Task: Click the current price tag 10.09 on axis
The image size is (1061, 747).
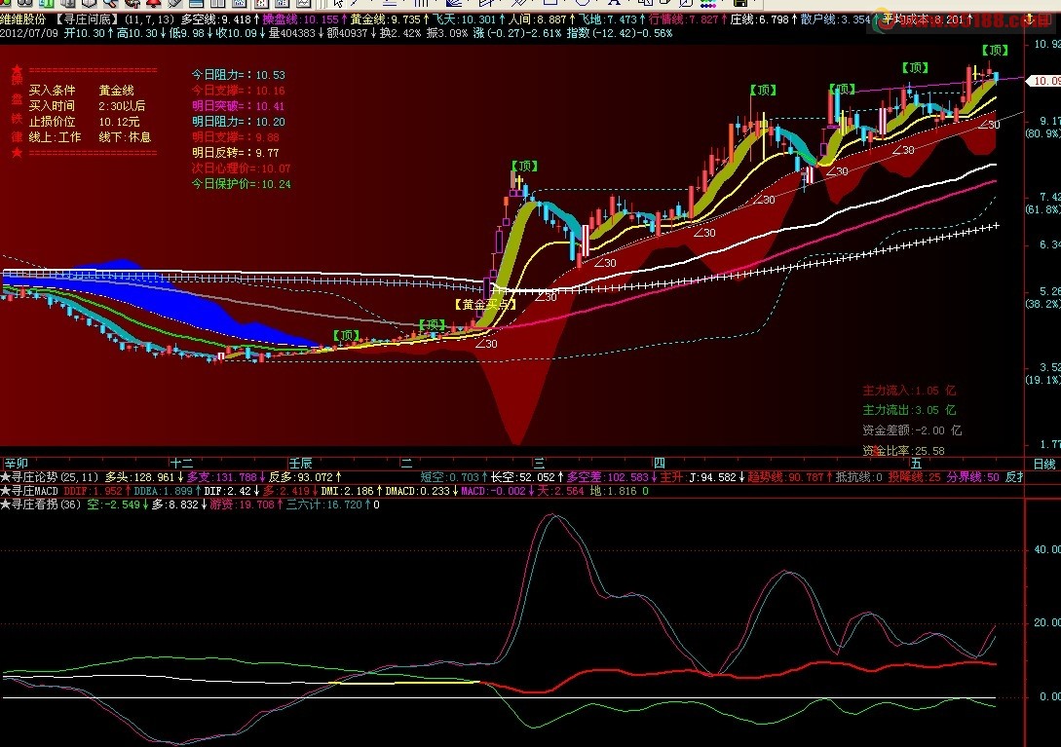Action: tap(1046, 81)
